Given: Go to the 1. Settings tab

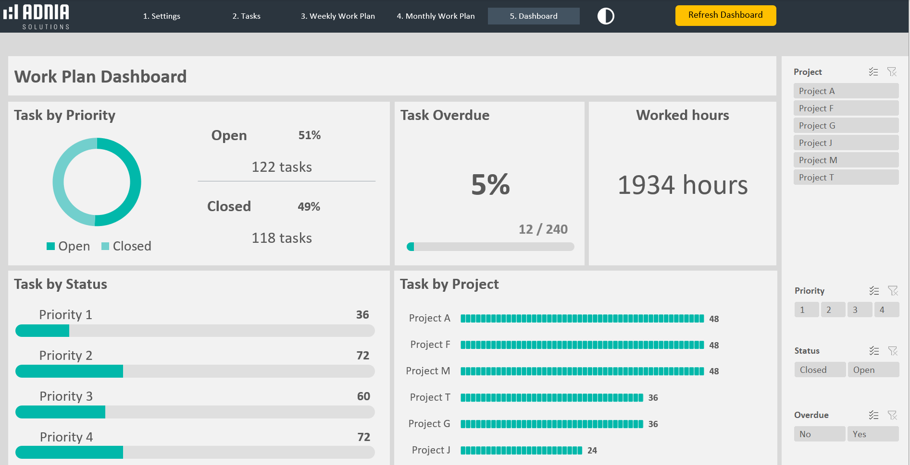Looking at the screenshot, I should tap(162, 16).
